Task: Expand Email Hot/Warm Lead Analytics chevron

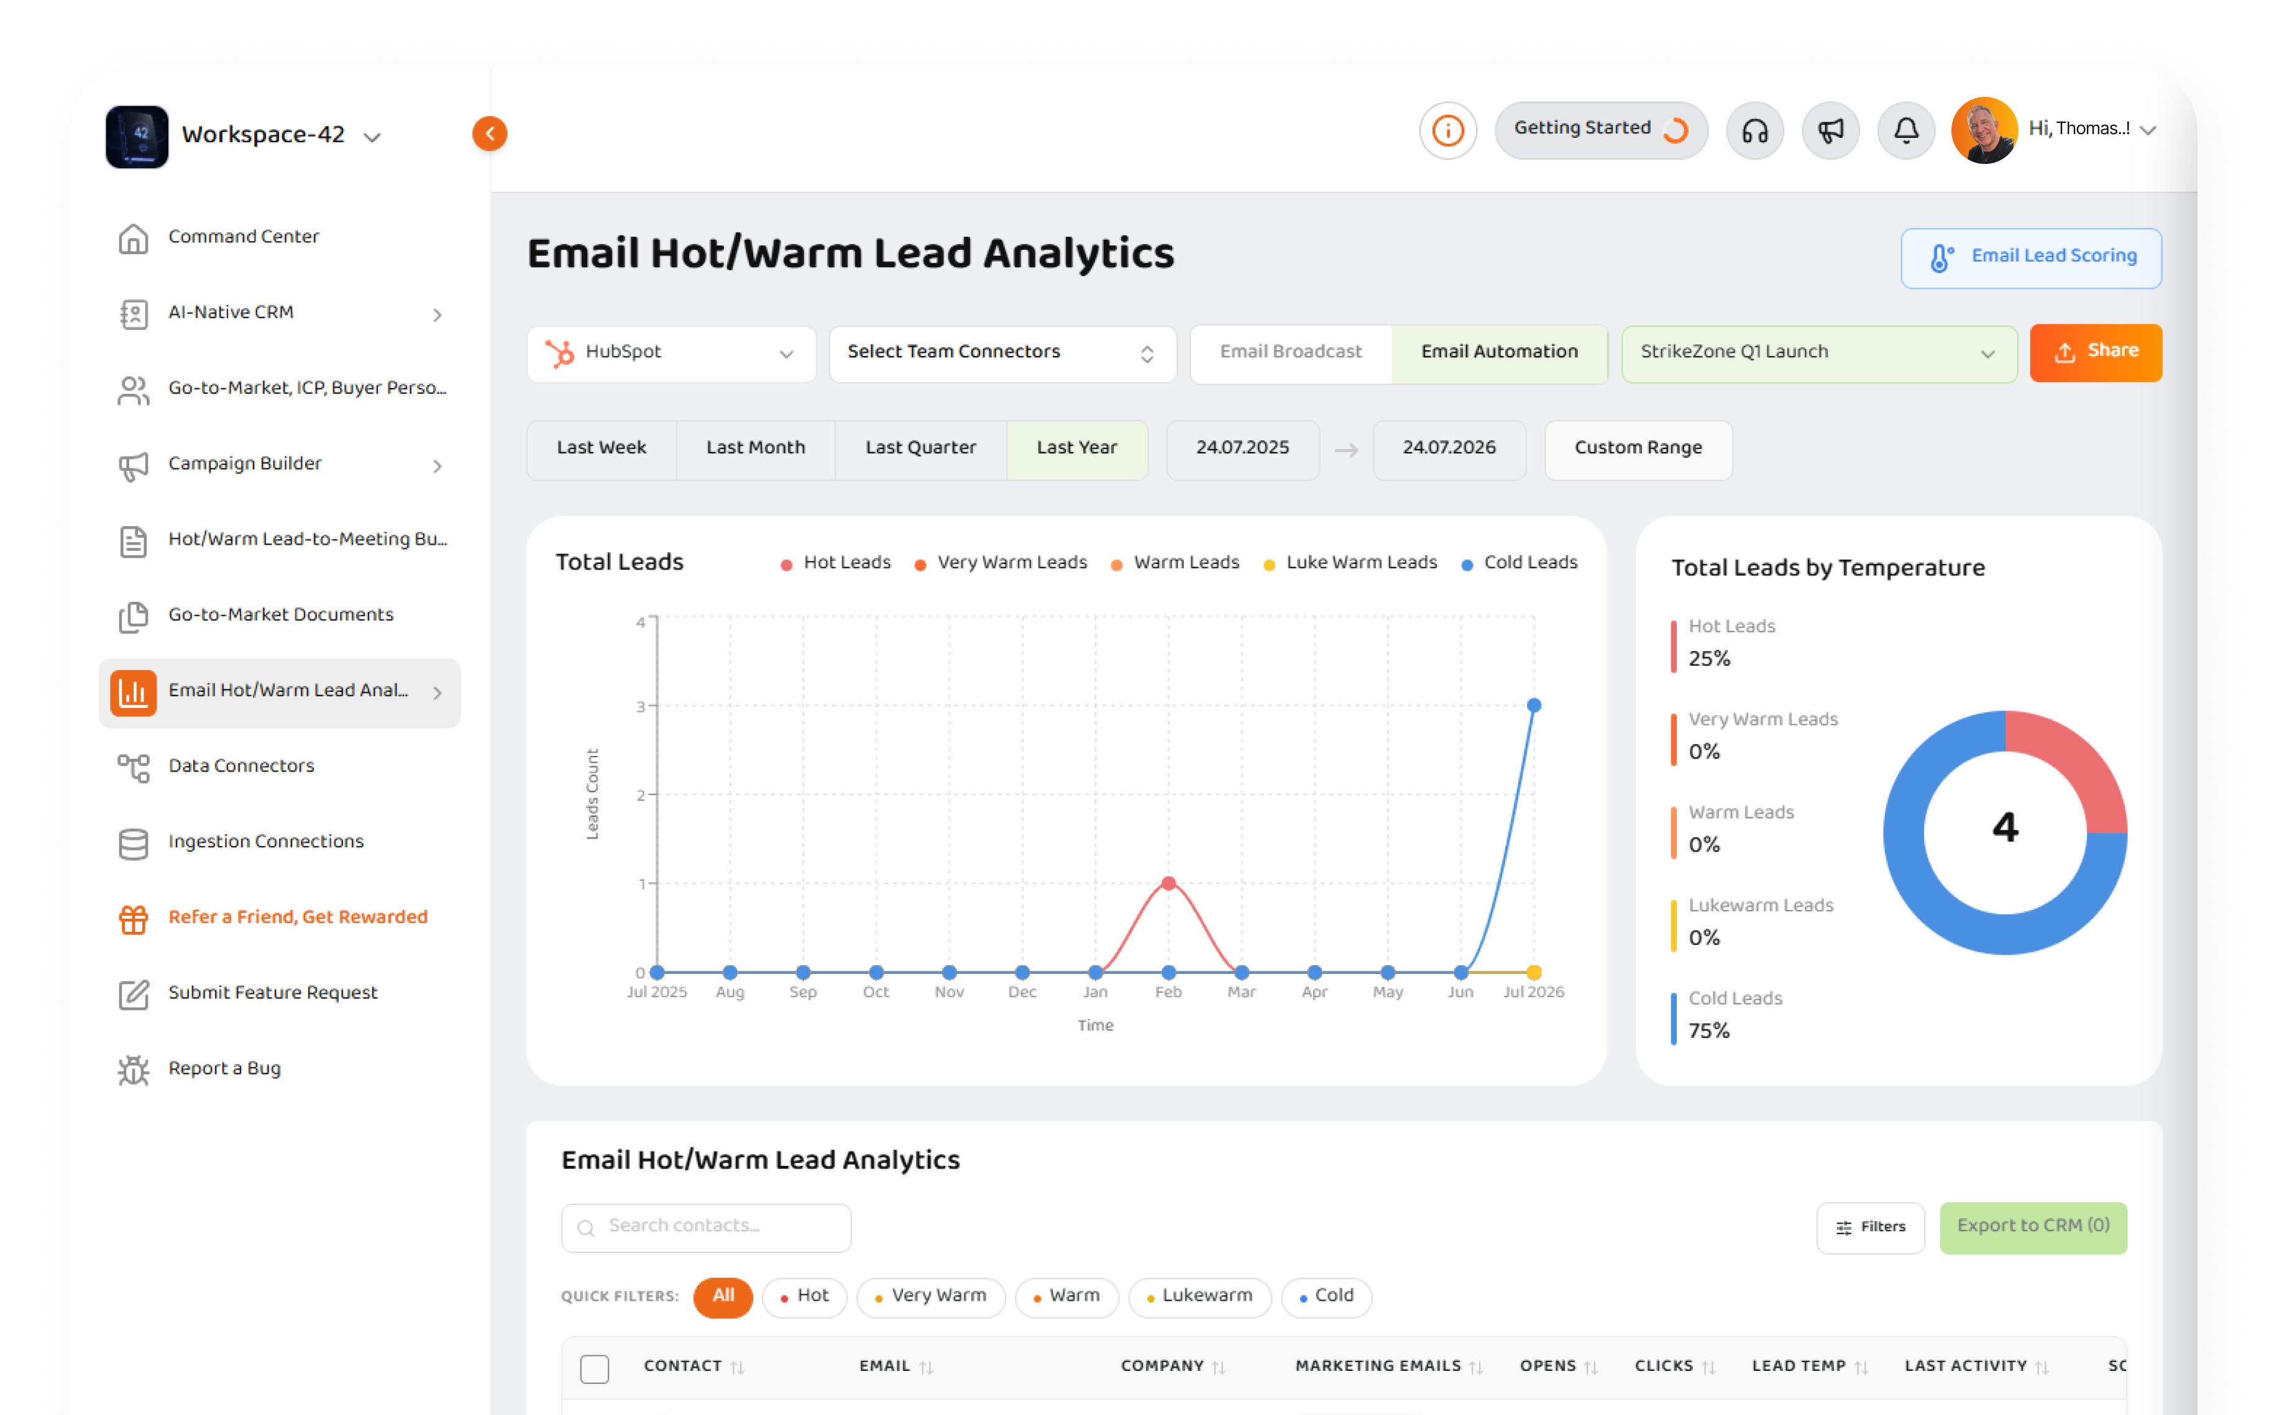Action: (437, 693)
